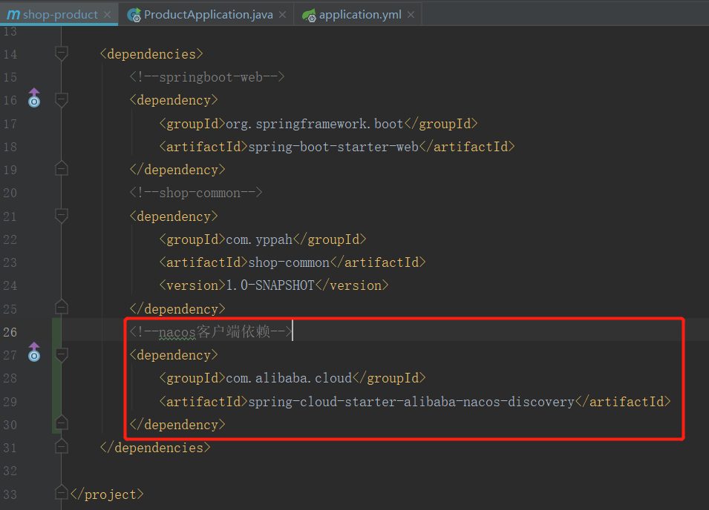Click the spring-cloud-starter-alibaba-nacos-discovery artifactId line
The image size is (709, 510).
(x=415, y=402)
